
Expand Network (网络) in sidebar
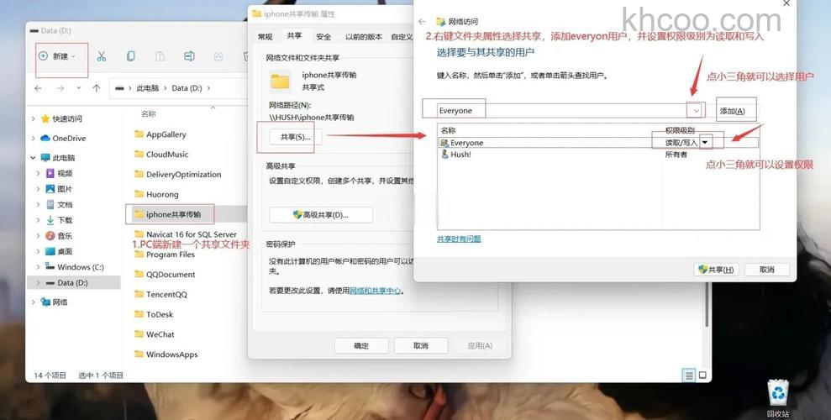(34, 302)
